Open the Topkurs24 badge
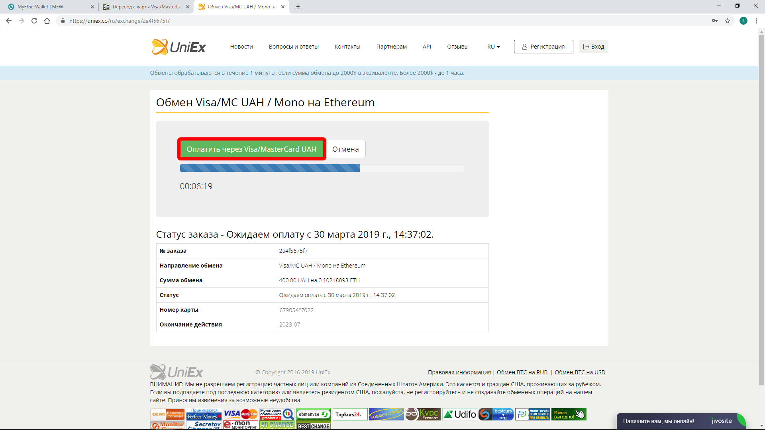 click(350, 414)
